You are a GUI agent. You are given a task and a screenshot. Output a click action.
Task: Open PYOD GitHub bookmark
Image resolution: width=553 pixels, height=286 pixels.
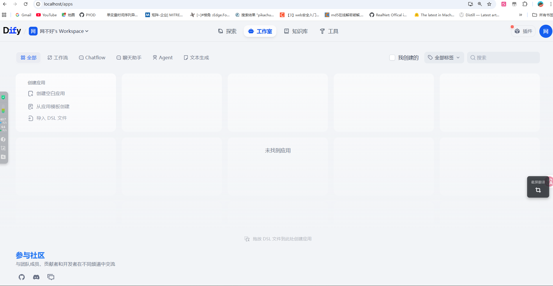click(88, 15)
